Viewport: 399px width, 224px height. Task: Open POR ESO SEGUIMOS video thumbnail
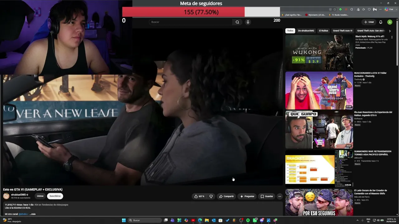319,203
